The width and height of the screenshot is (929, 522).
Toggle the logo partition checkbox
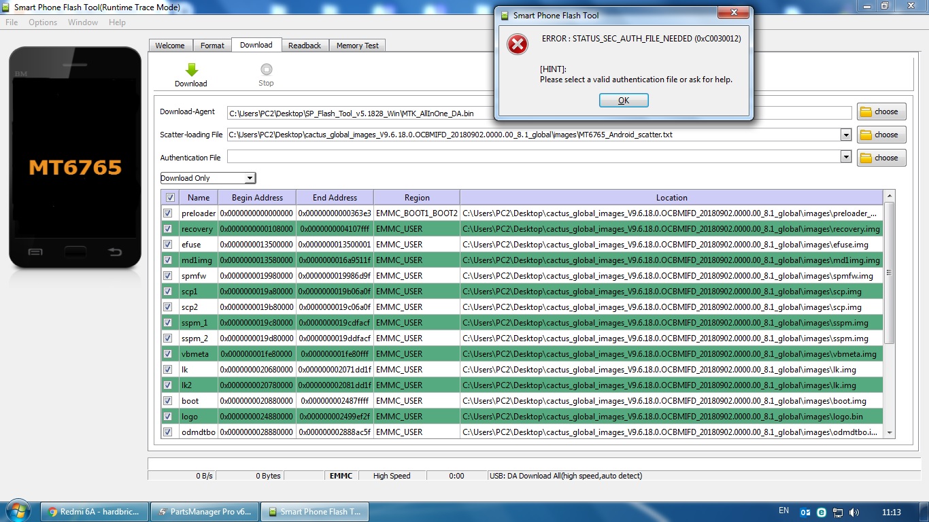point(167,417)
